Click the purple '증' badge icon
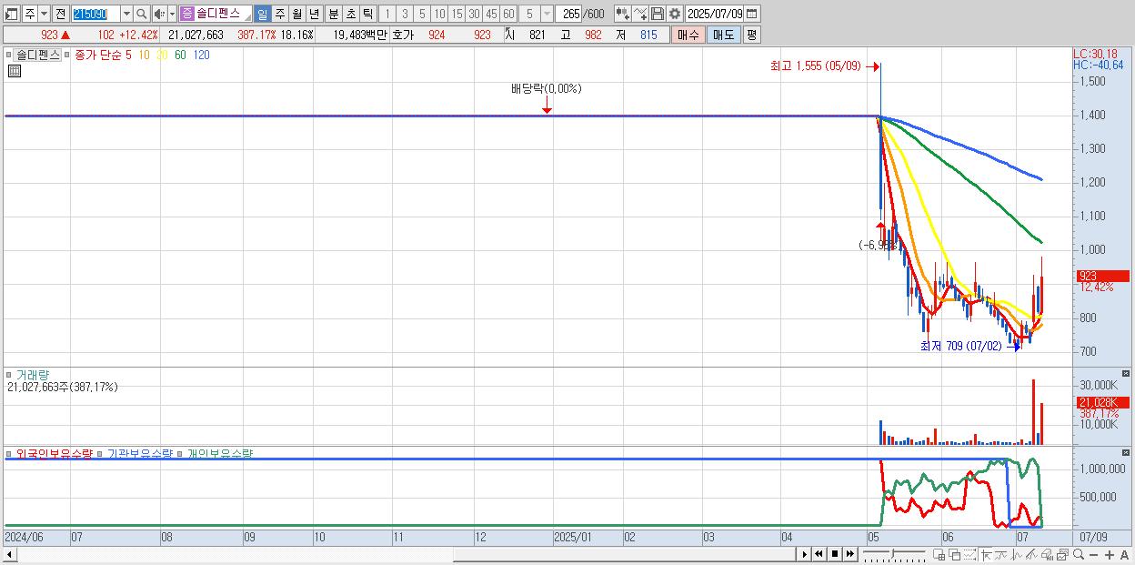The image size is (1135, 565). pos(187,14)
